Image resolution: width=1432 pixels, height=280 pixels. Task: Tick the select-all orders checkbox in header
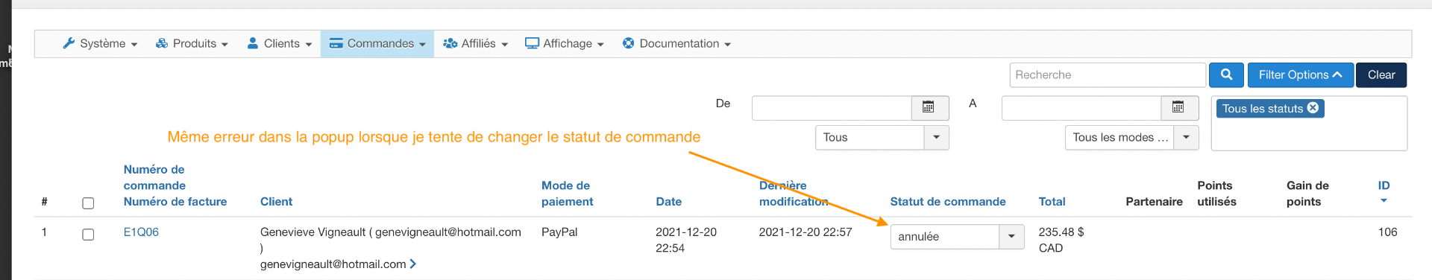(x=88, y=203)
